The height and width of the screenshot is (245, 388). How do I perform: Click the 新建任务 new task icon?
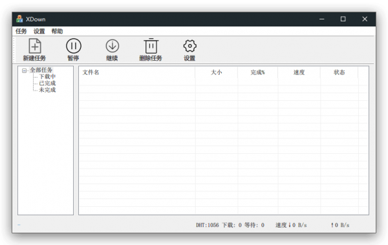(x=35, y=46)
